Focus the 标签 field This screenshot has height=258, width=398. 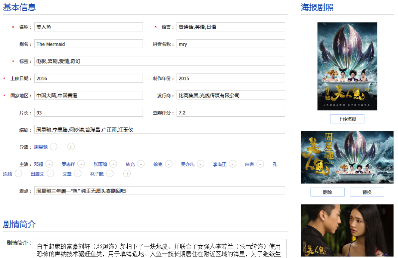pyautogui.click(x=160, y=61)
